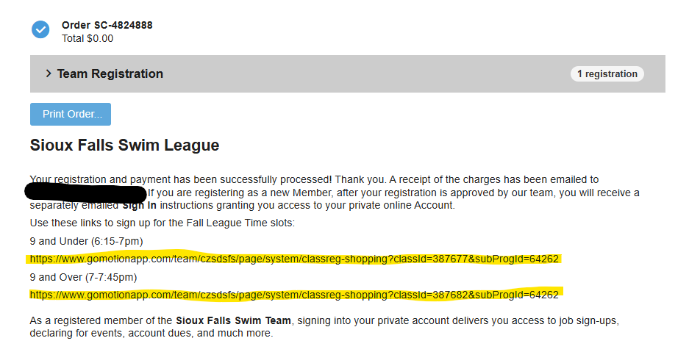Click the Team Registration section title
Image resolution: width=689 pixels, height=363 pixels.
tap(110, 73)
